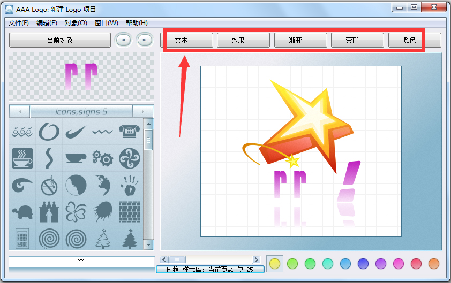Image resolution: width=451 pixels, height=283 pixels.
Task: Apply the orange color style swatch
Action: pyautogui.click(x=433, y=263)
